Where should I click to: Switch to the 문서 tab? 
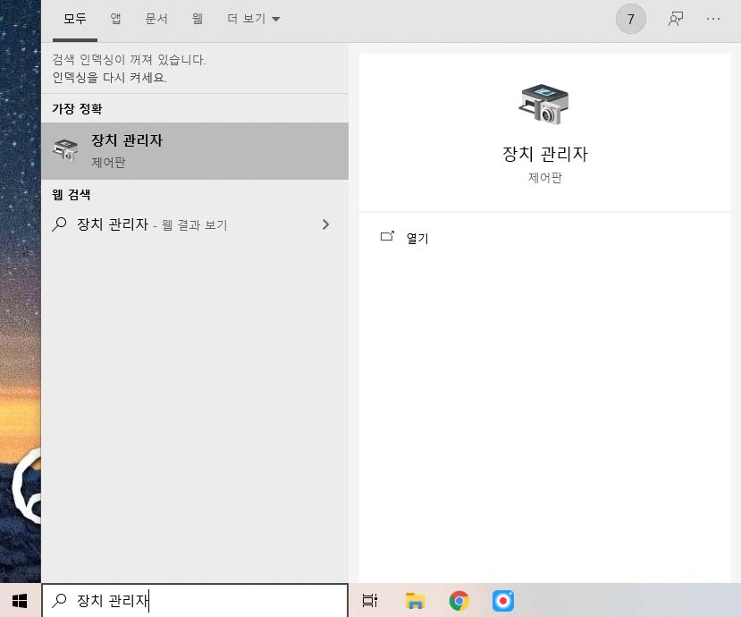pos(156,19)
